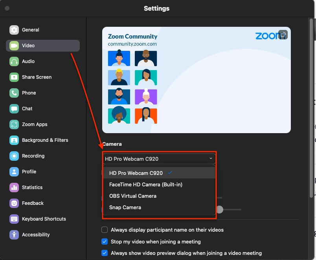Open Profile settings label
Viewport: 316px width, 260px height.
coord(29,172)
